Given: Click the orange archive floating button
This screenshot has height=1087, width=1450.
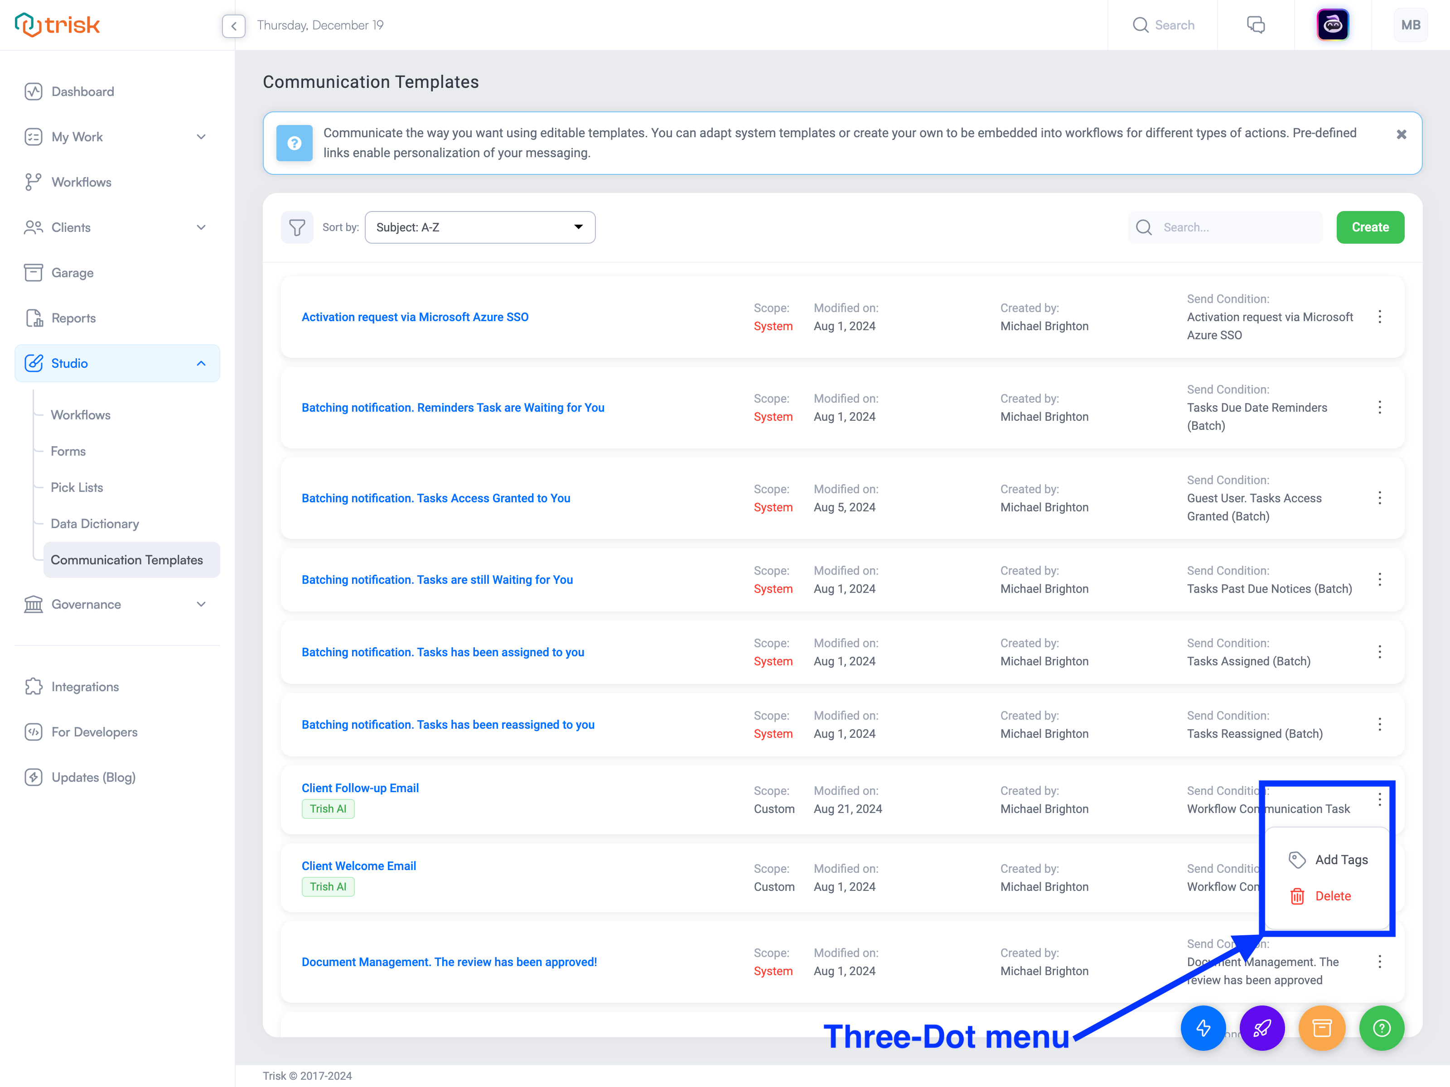Looking at the screenshot, I should click(1322, 1028).
